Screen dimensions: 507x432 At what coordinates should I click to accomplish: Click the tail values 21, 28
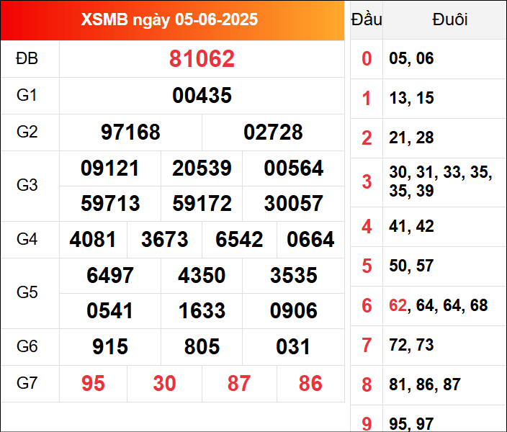(x=411, y=138)
